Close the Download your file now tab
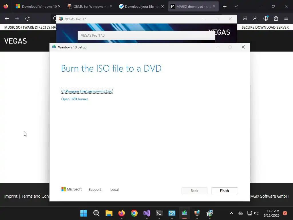 point(163,6)
